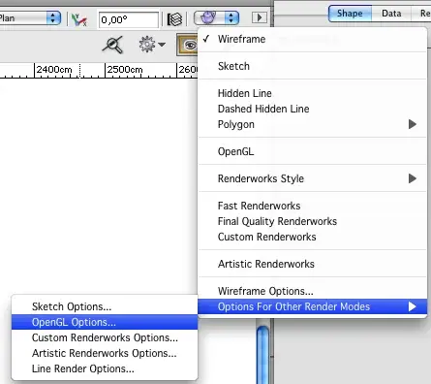This screenshot has width=431, height=384.
Task: Open Line Render Options
Action: click(105, 368)
